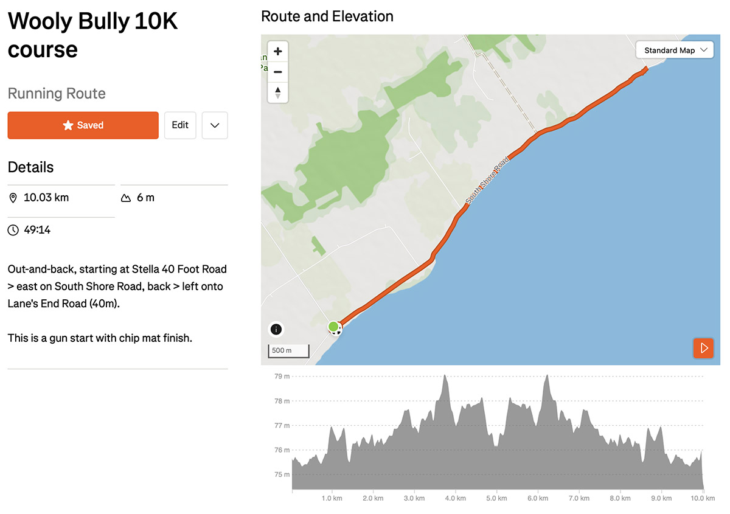Zoom out on the route map
The width and height of the screenshot is (730, 514).
(x=278, y=72)
